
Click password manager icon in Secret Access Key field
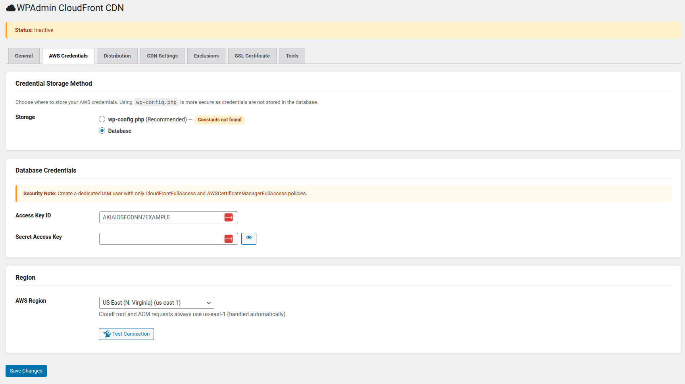click(x=229, y=239)
